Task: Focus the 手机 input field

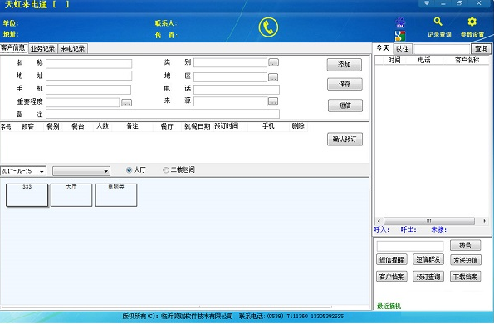Action: tap(89, 90)
